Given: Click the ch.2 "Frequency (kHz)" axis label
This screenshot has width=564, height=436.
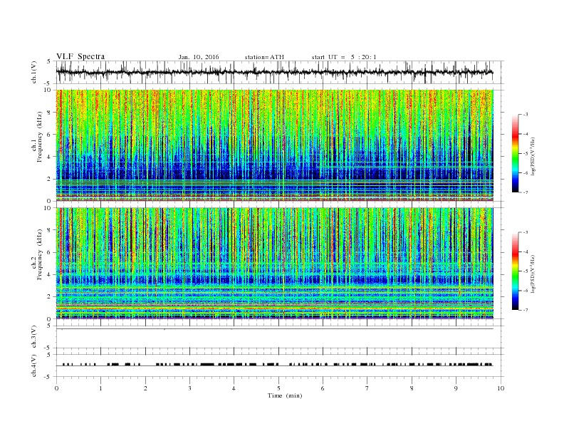Looking at the screenshot, I should 39,255.
